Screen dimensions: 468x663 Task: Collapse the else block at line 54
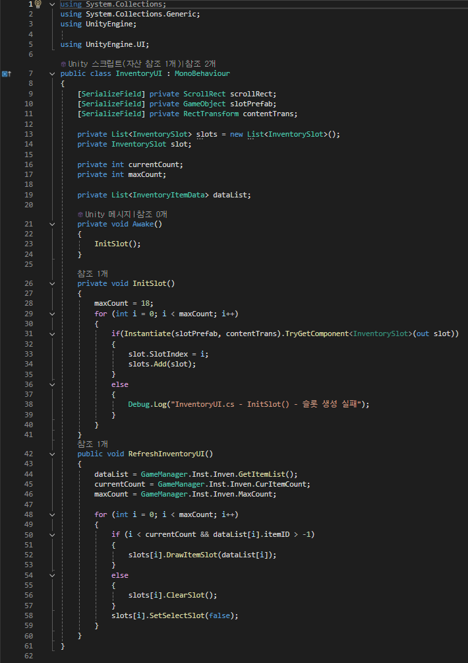(x=52, y=575)
